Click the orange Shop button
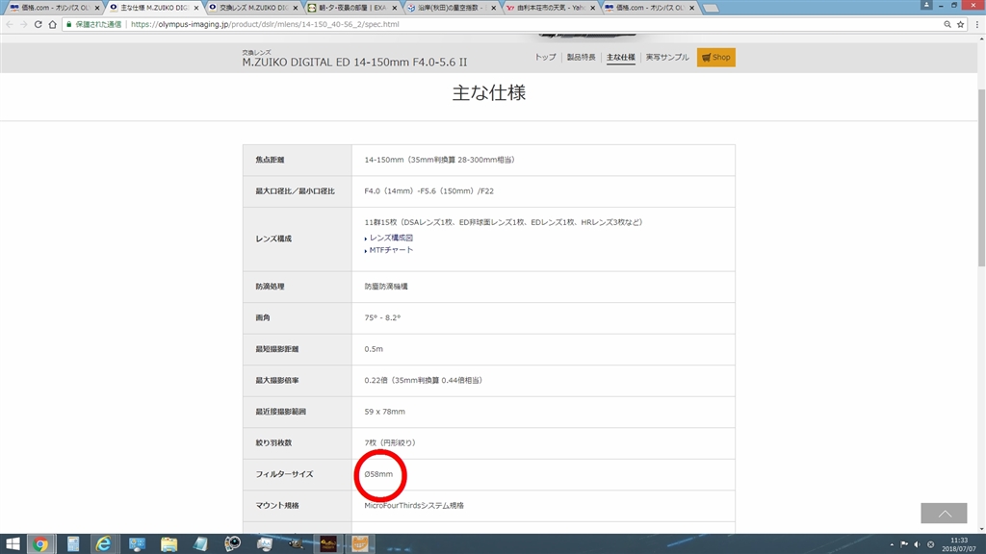986x554 pixels. 715,57
